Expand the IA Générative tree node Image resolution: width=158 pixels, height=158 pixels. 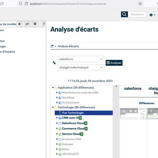tap(57, 102)
